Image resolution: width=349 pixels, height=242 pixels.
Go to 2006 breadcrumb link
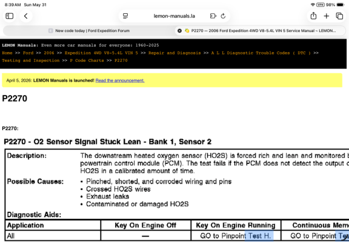(49, 53)
